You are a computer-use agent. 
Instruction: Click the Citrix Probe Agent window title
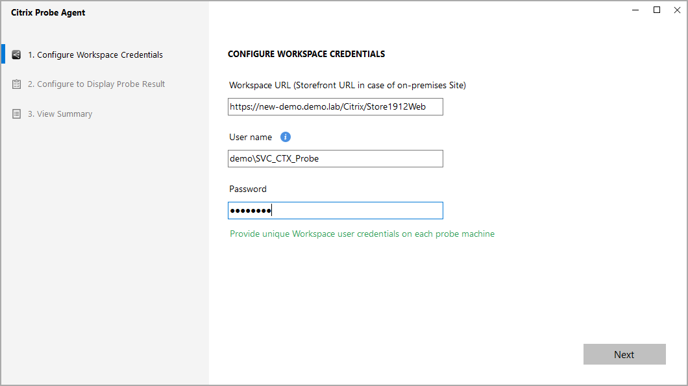pos(48,13)
